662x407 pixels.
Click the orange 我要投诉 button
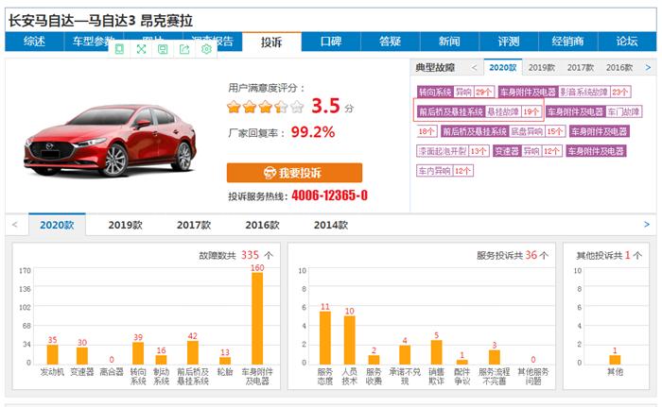[294, 173]
